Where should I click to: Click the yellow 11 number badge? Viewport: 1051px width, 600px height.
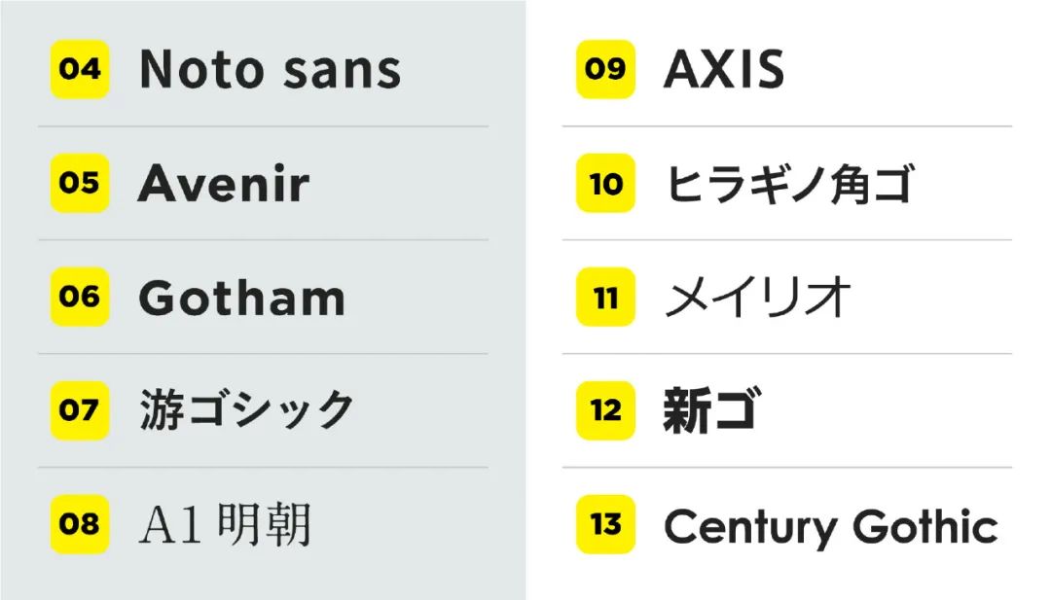coord(605,297)
